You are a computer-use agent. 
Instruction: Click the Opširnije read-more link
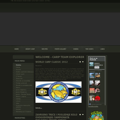[38, 108]
